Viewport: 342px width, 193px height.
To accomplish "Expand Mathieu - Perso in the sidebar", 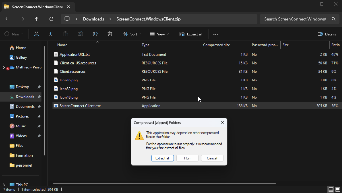I will pyautogui.click(x=4, y=67).
